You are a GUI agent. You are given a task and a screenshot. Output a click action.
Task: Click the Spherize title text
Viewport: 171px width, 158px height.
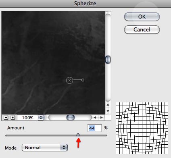pos(85,3)
